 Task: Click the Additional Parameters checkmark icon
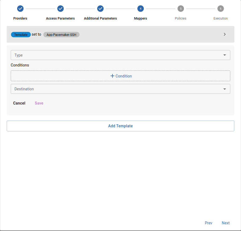click(x=100, y=9)
